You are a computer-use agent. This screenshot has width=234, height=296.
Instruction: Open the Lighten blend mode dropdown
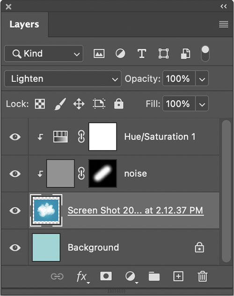point(63,79)
